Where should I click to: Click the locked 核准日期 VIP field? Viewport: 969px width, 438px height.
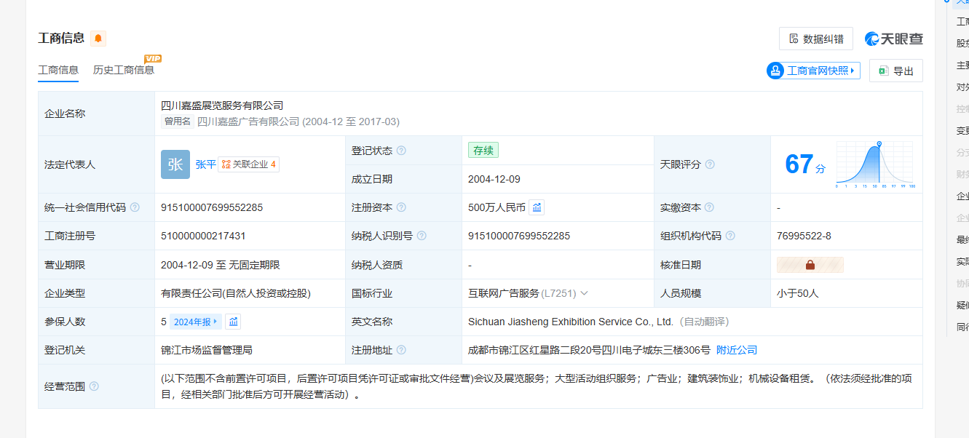pos(810,265)
